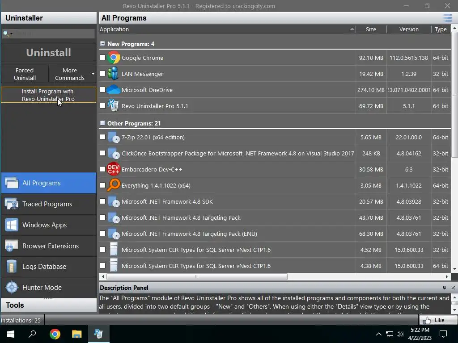Image resolution: width=458 pixels, height=343 pixels.
Task: Open the All Programs module
Action: 48,183
